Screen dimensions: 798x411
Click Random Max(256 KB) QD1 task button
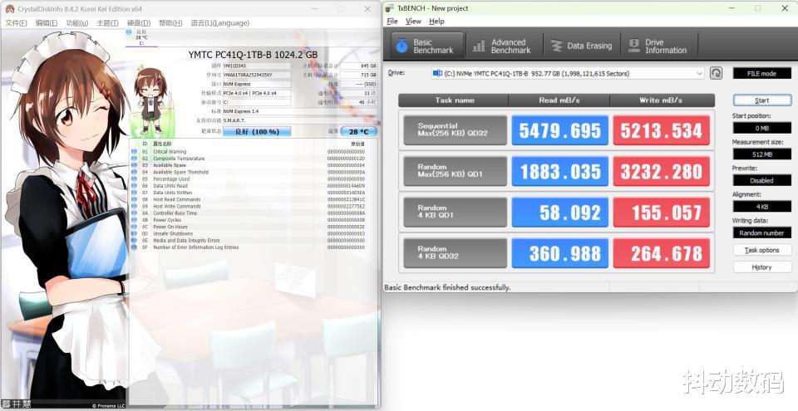[455, 171]
